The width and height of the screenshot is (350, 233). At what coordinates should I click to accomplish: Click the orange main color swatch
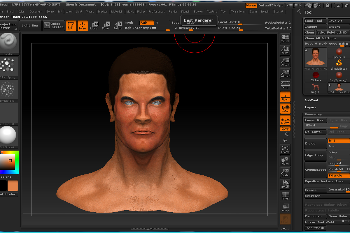click(13, 186)
